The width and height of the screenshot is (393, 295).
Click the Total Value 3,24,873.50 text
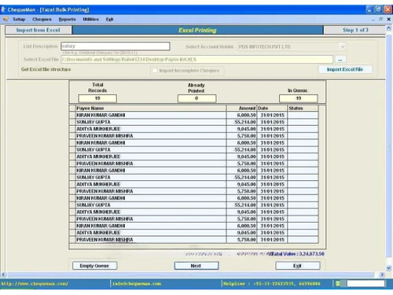[x=297, y=254]
